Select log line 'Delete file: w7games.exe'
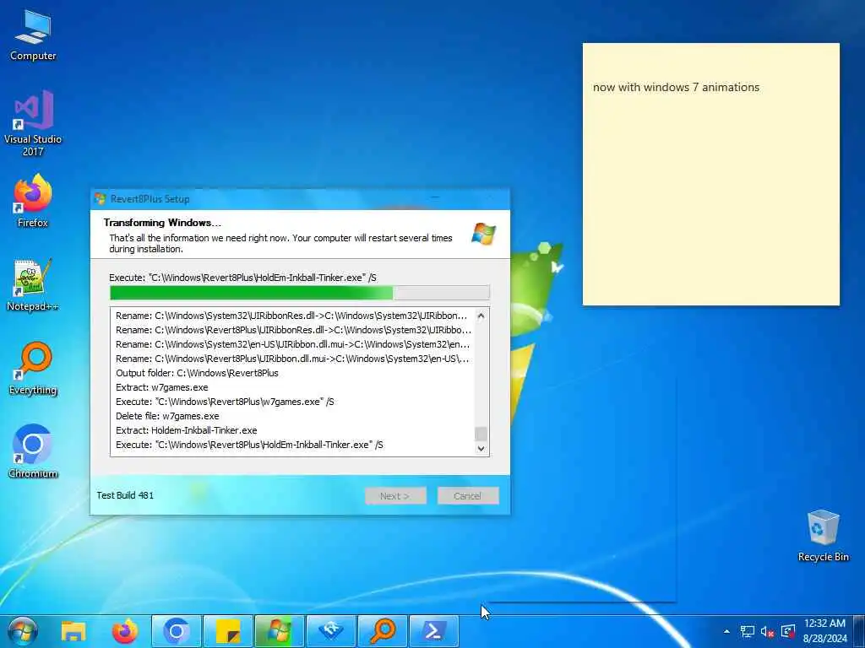 (x=167, y=416)
